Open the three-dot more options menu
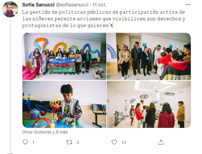202x154 pixels. pos(188,5)
